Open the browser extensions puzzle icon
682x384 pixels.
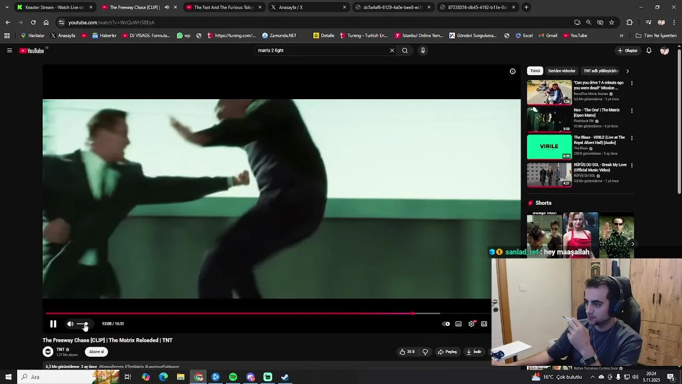point(630,22)
